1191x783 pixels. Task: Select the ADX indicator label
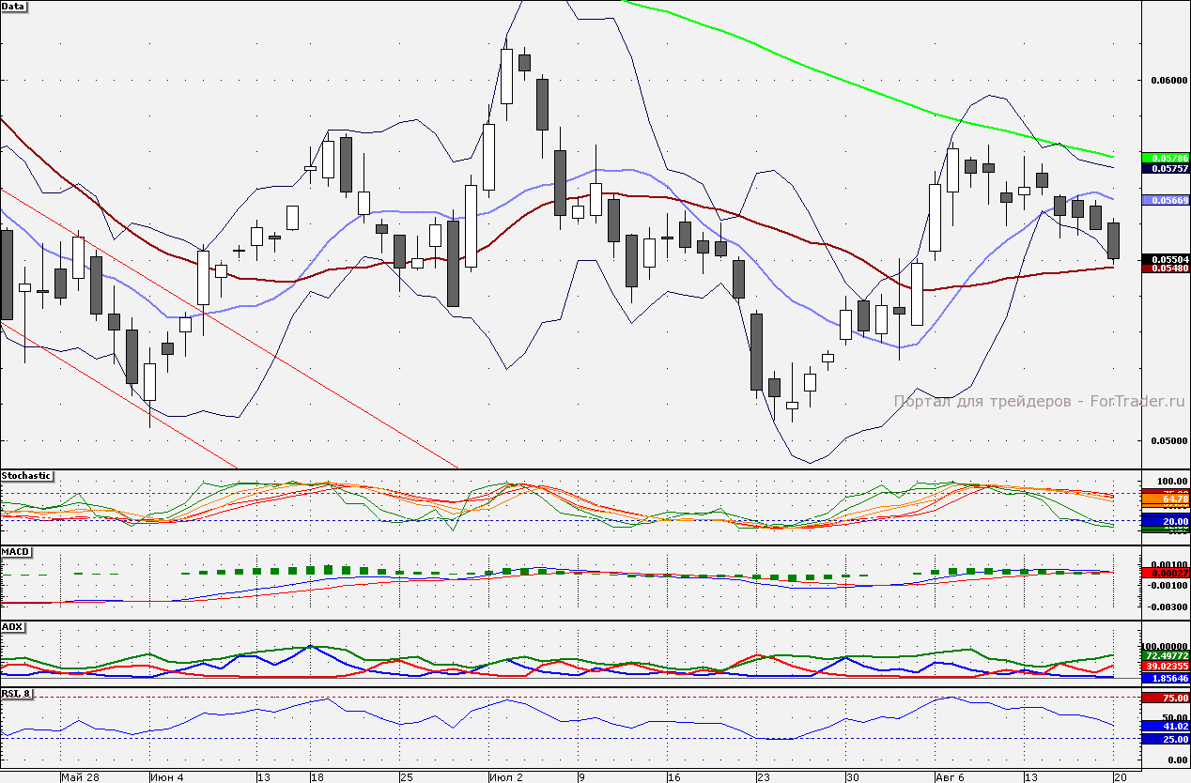12,626
